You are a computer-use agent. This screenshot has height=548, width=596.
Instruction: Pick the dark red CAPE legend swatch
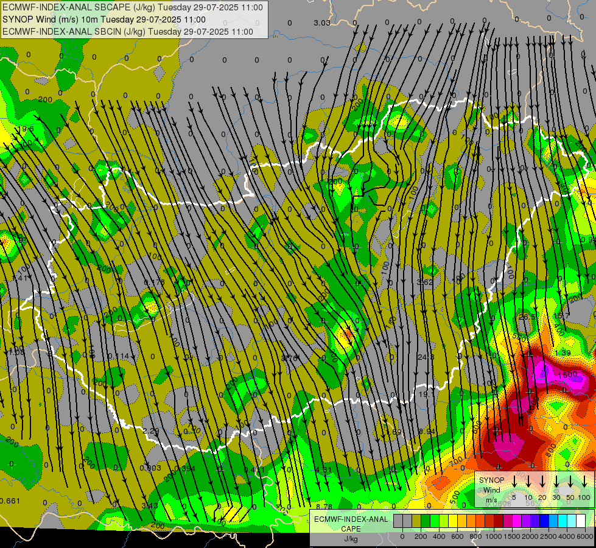(499, 521)
